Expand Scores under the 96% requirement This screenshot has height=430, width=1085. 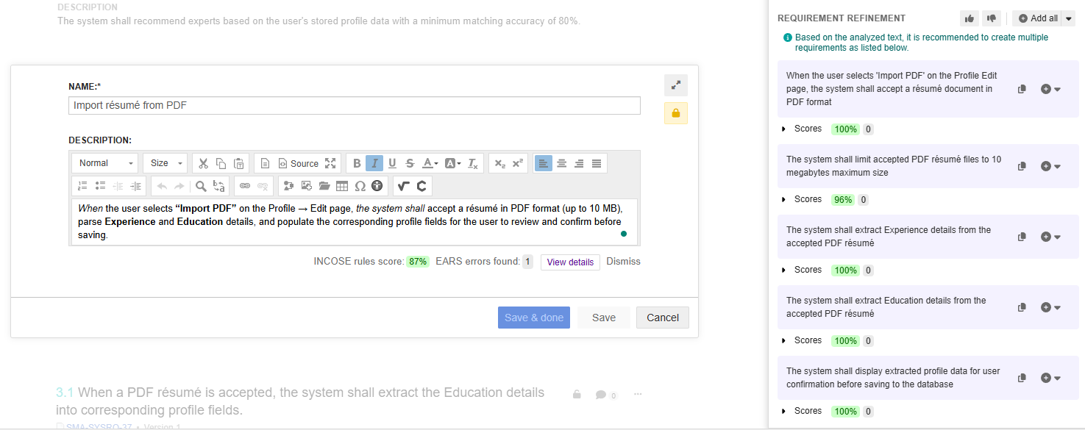click(x=784, y=199)
